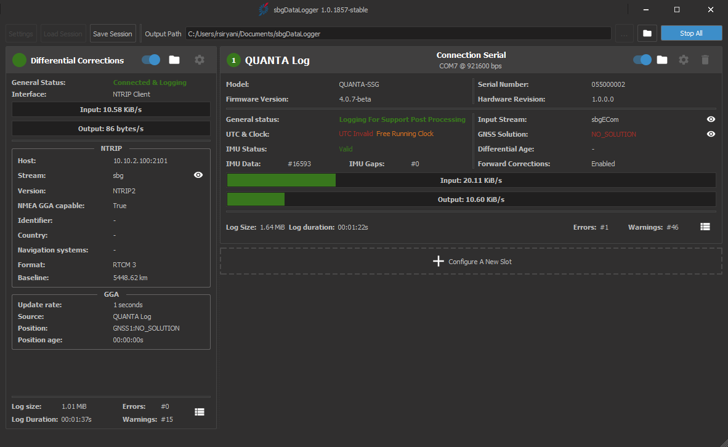
Task: Show NTRIP stream sbg details eye icon
Action: (198, 175)
